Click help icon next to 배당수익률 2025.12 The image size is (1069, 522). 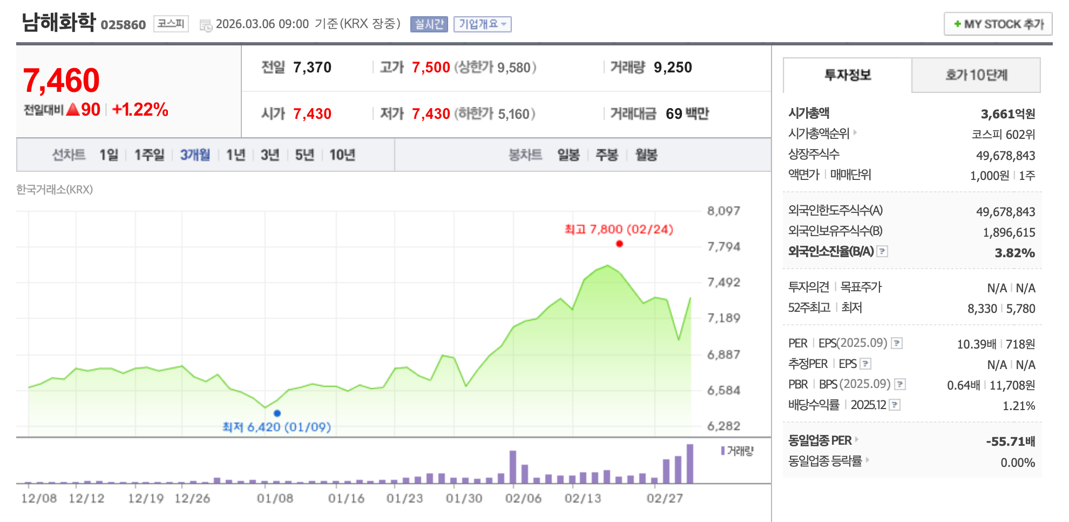(x=895, y=405)
